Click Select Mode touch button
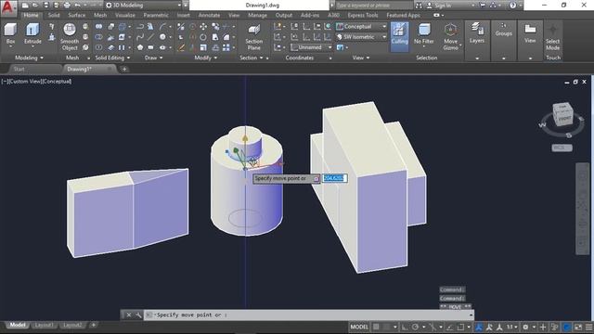 tap(553, 37)
